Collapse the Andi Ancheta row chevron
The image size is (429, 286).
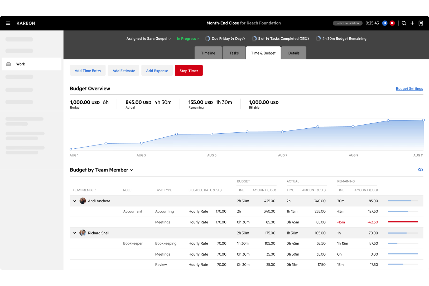tap(75, 201)
